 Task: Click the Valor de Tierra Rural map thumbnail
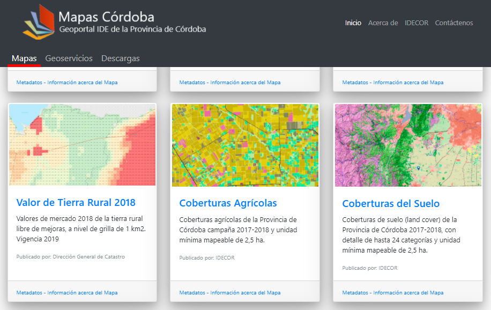click(x=83, y=145)
